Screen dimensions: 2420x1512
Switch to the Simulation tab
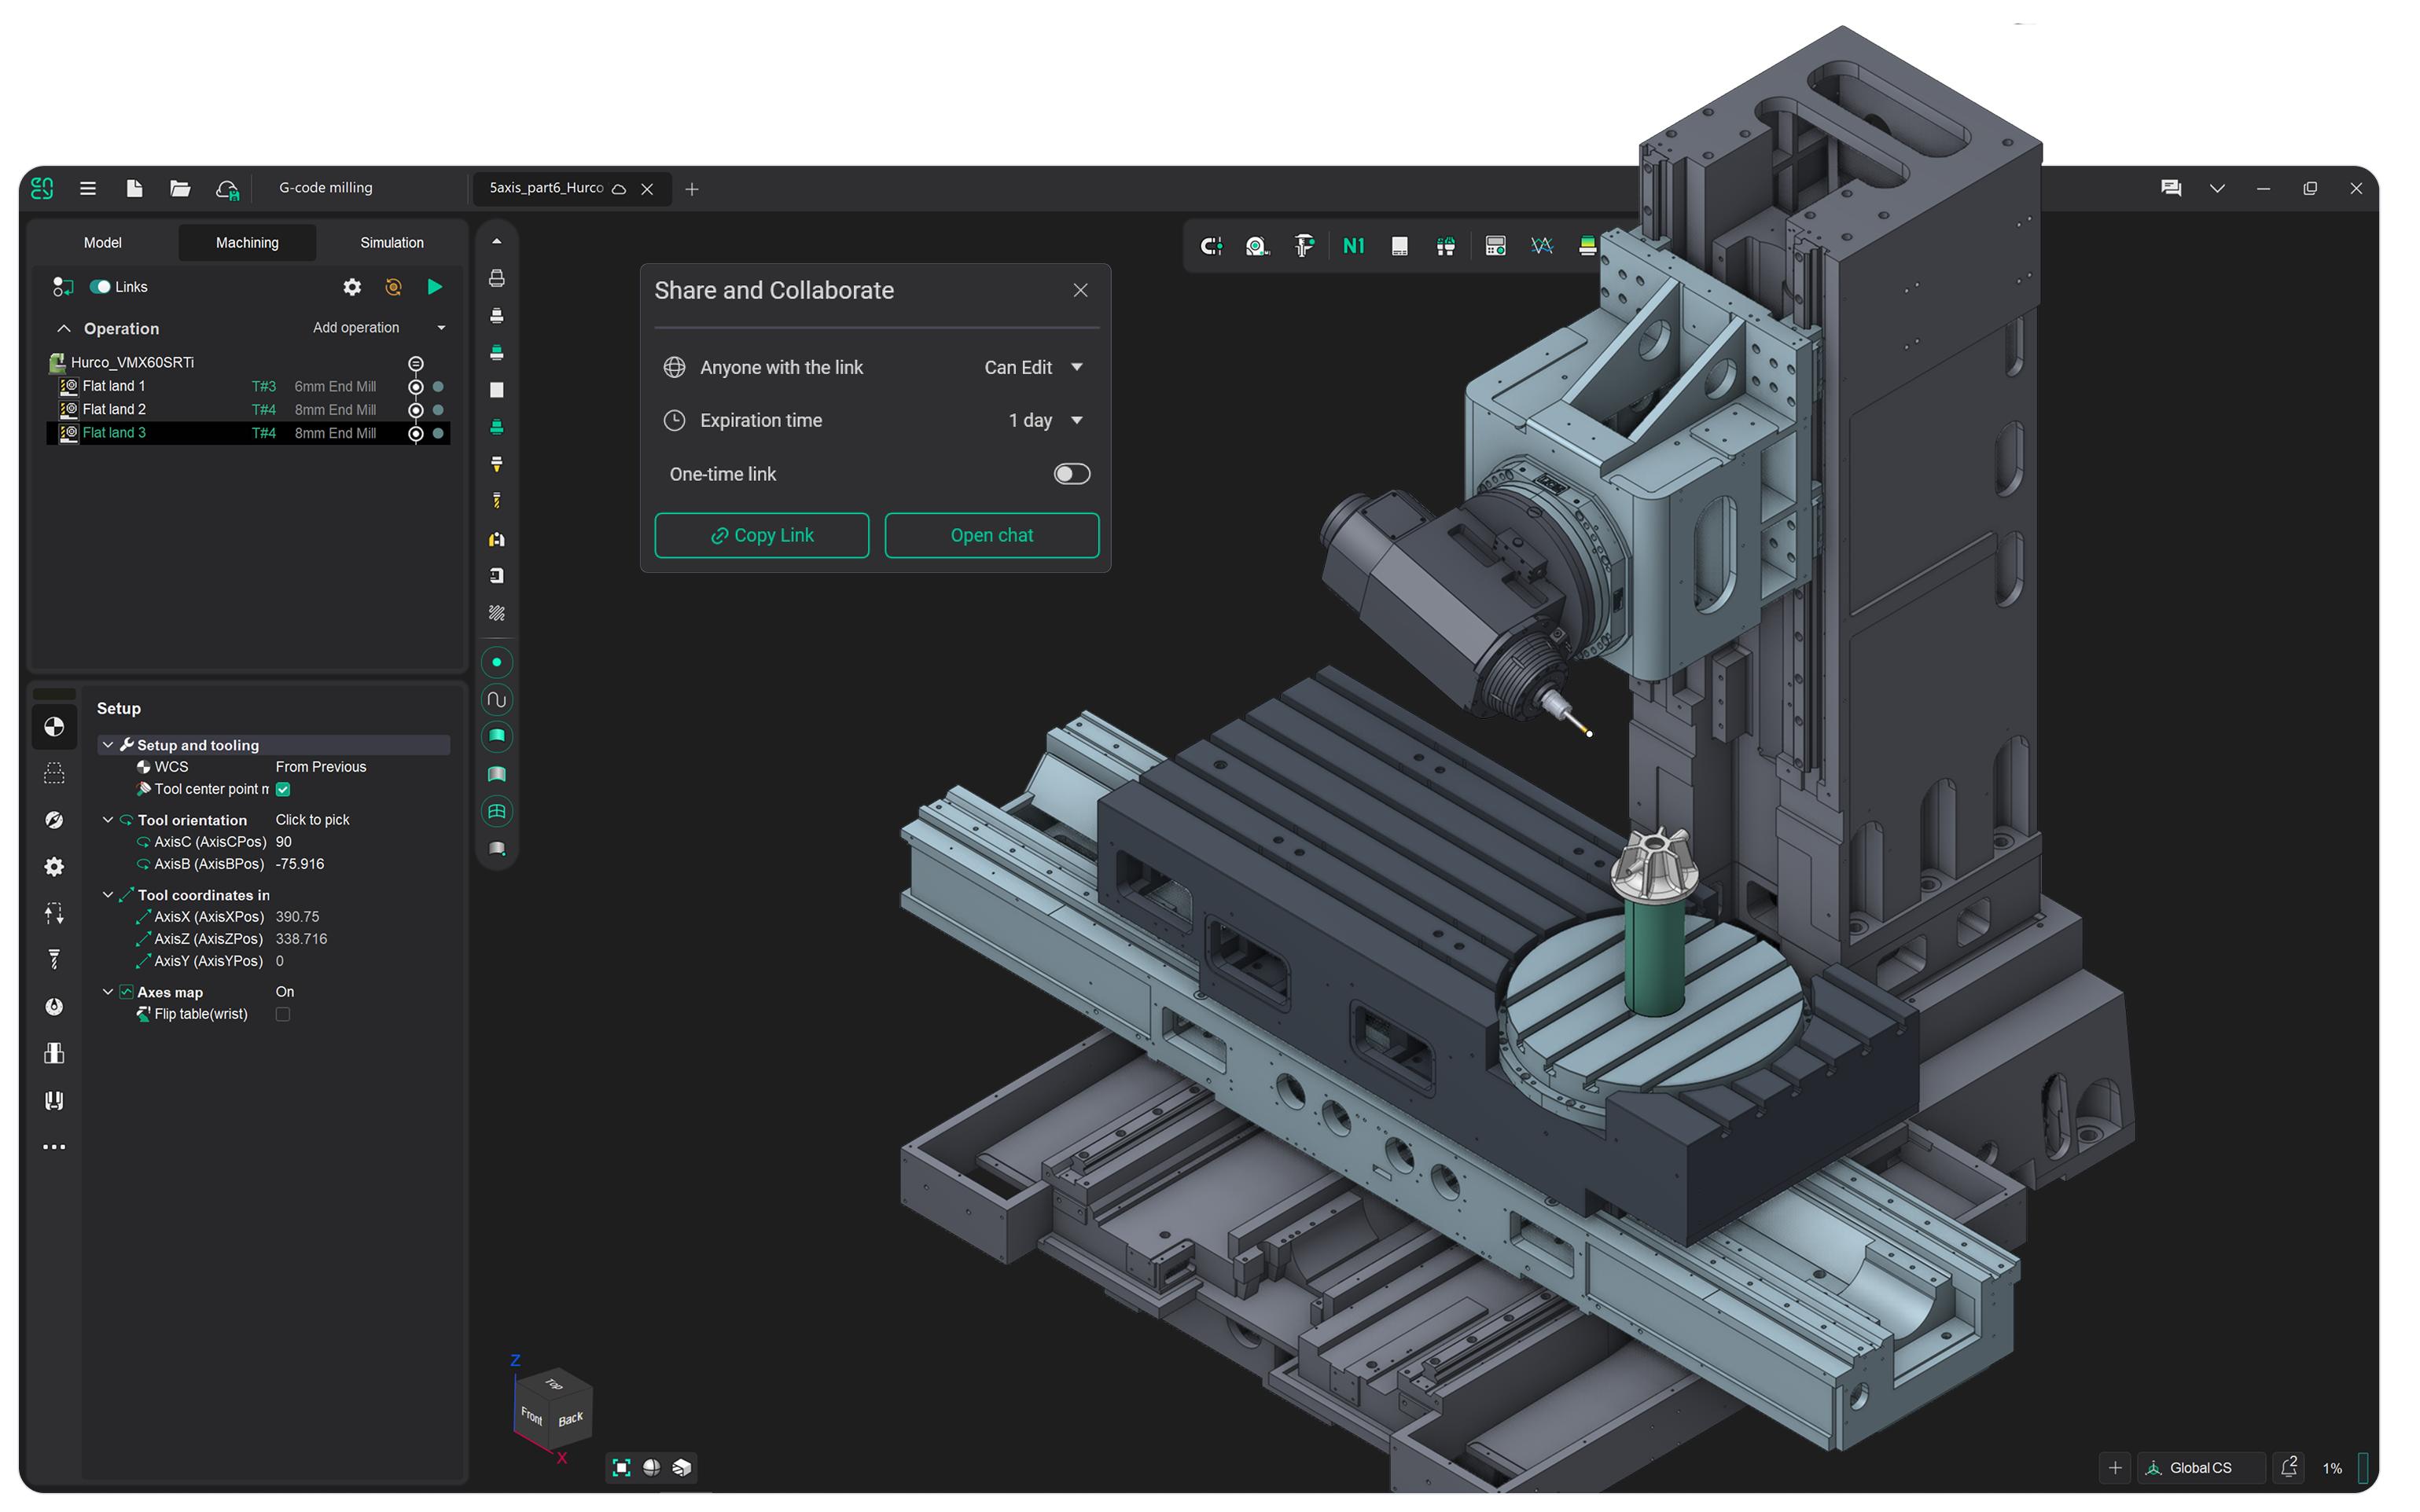392,243
